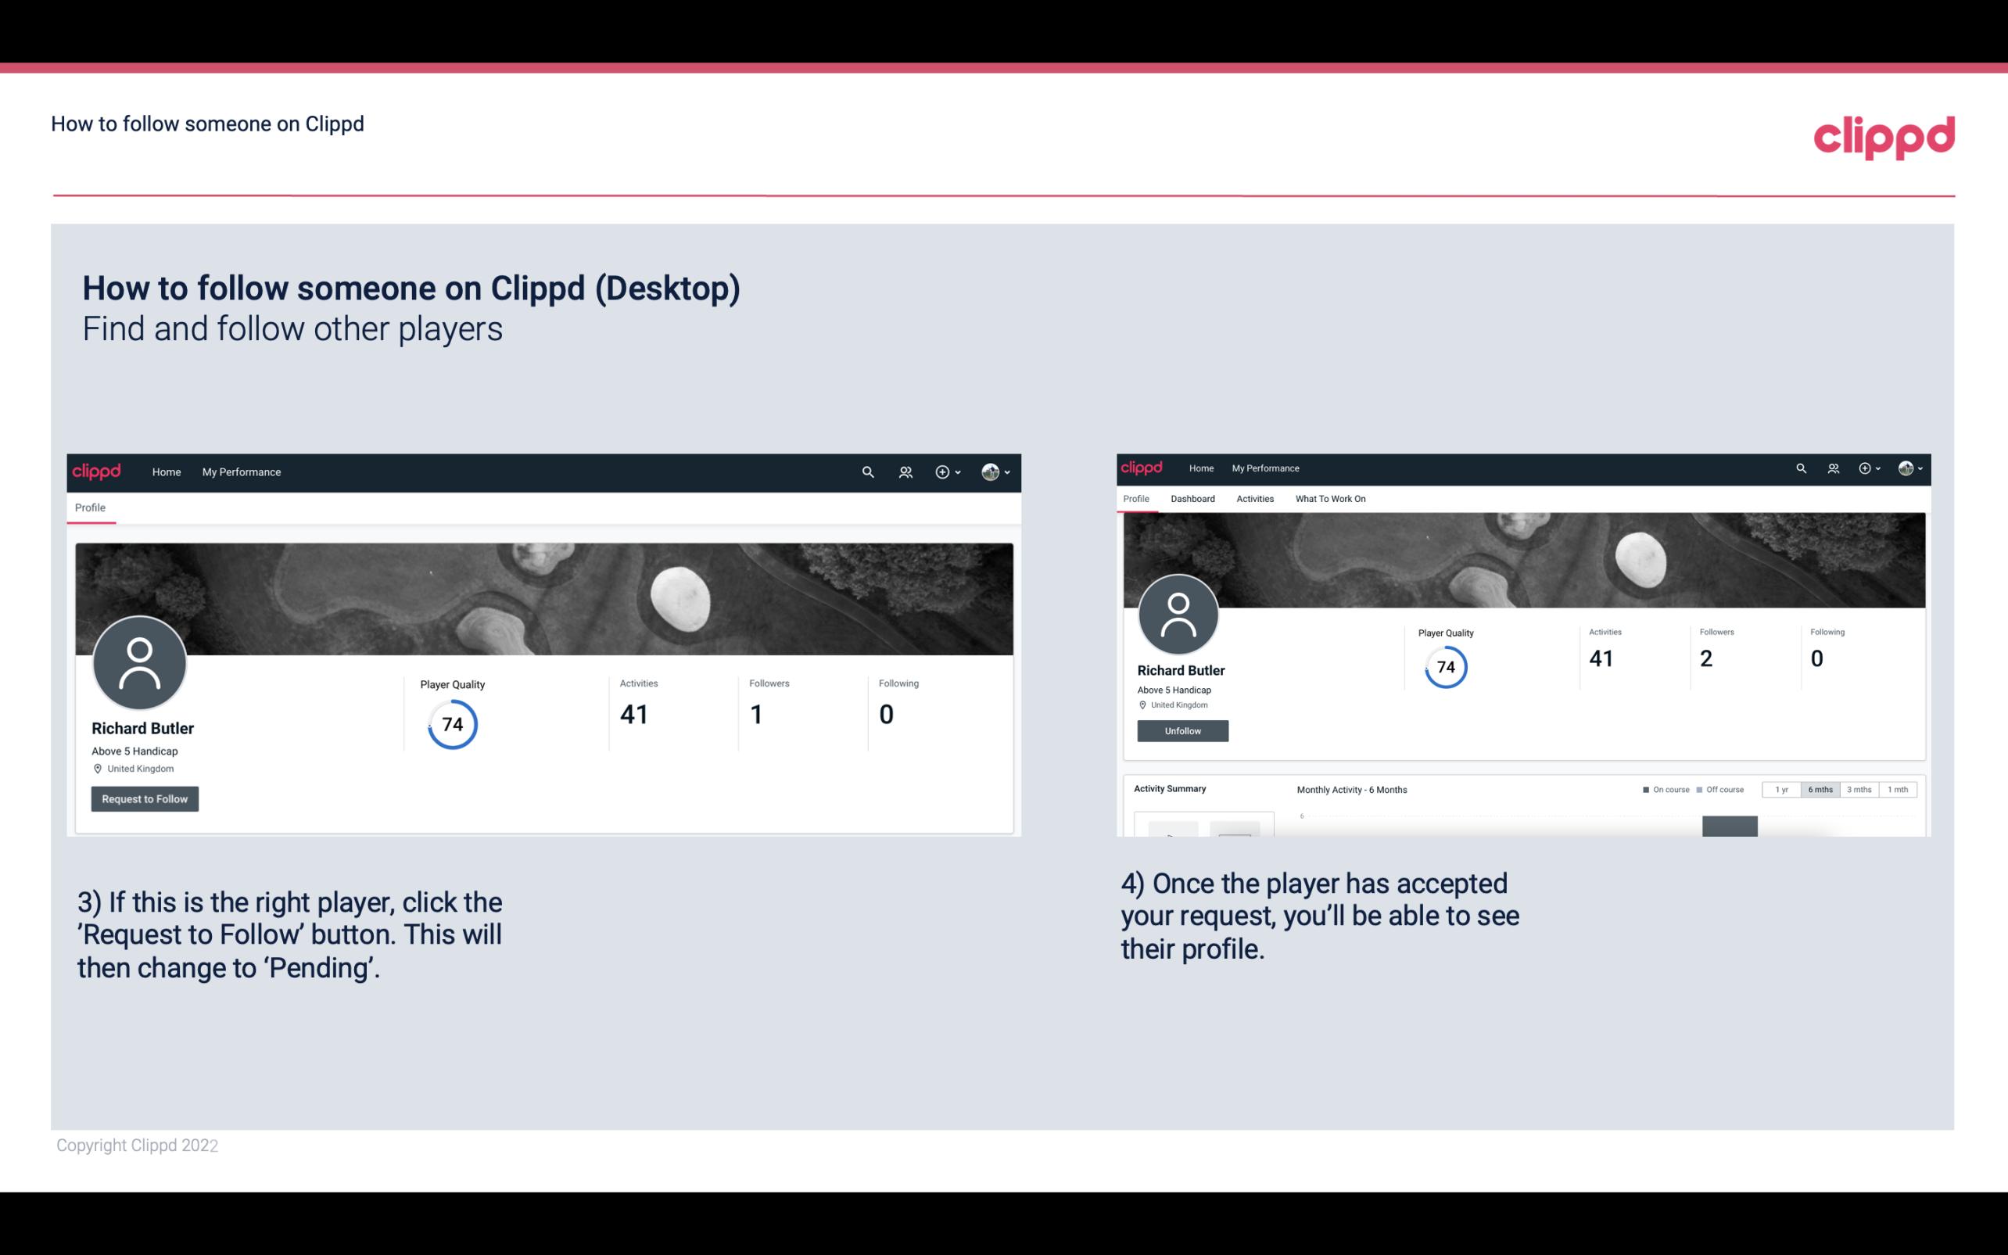Click the search icon in navigation bar

point(865,472)
